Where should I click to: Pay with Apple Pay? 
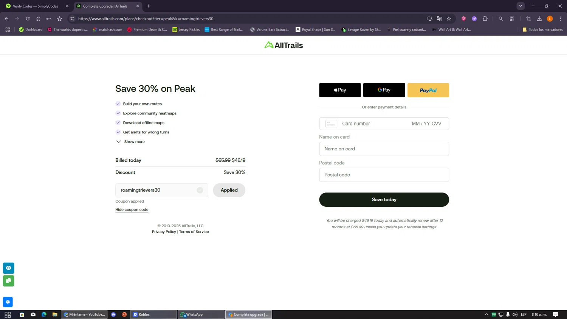tap(340, 90)
